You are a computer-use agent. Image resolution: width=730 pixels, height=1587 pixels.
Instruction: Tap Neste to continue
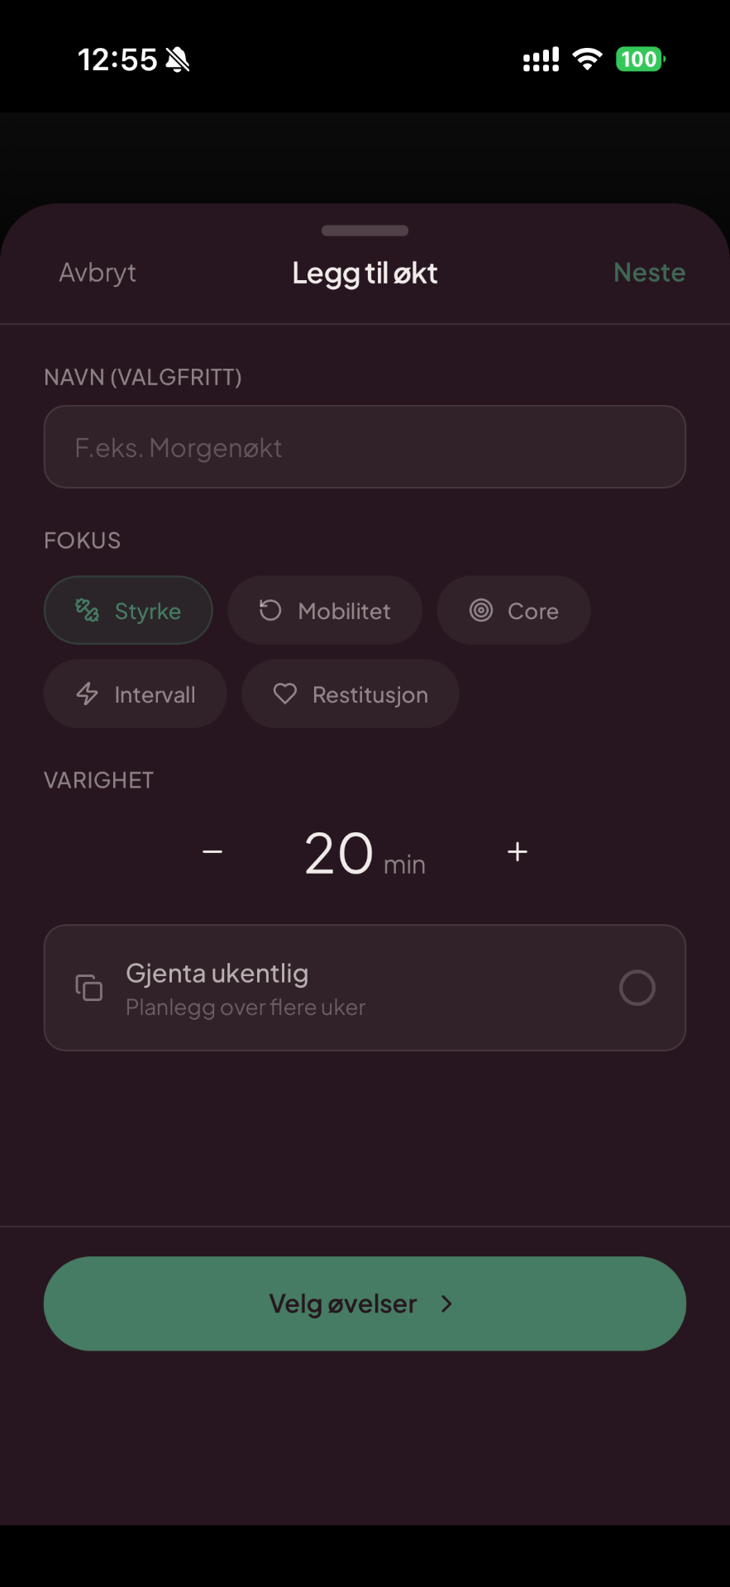point(649,273)
